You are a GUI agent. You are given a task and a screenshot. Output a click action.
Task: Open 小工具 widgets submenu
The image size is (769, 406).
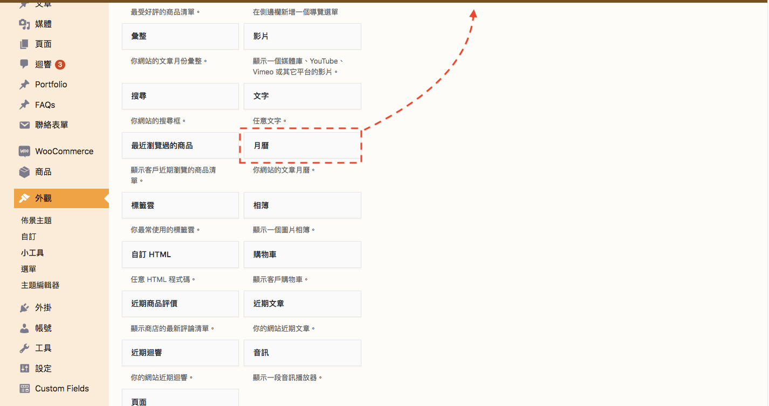pos(32,253)
